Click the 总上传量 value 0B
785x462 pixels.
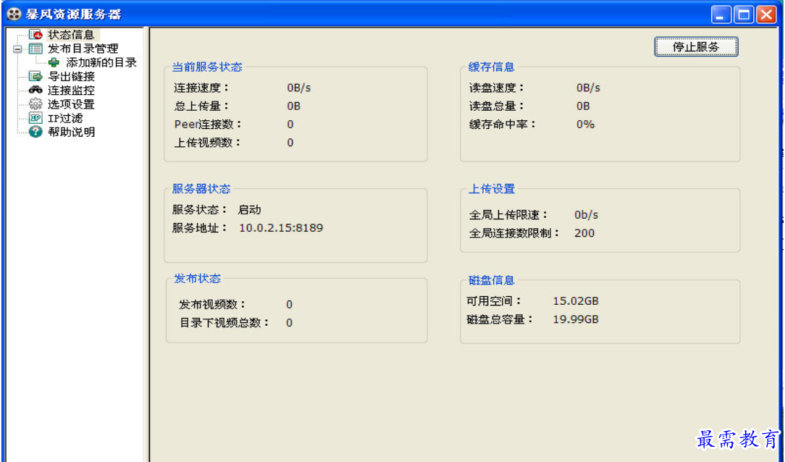click(293, 106)
